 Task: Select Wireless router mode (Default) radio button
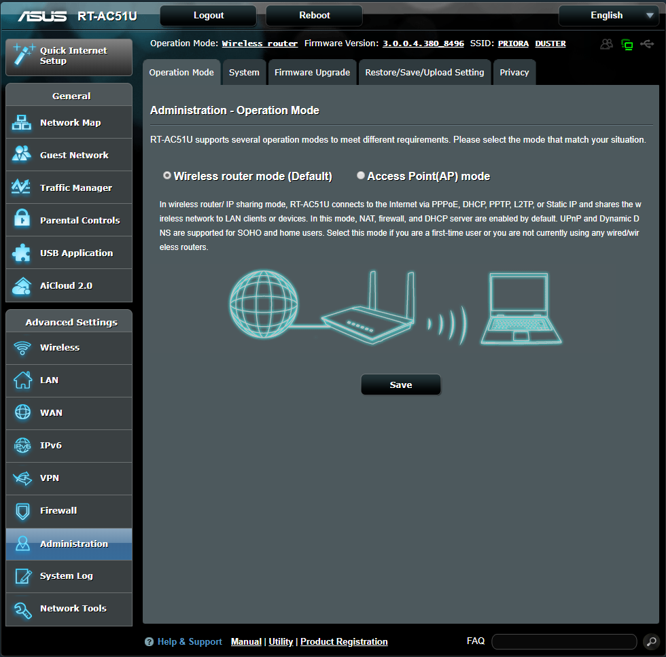(x=167, y=175)
